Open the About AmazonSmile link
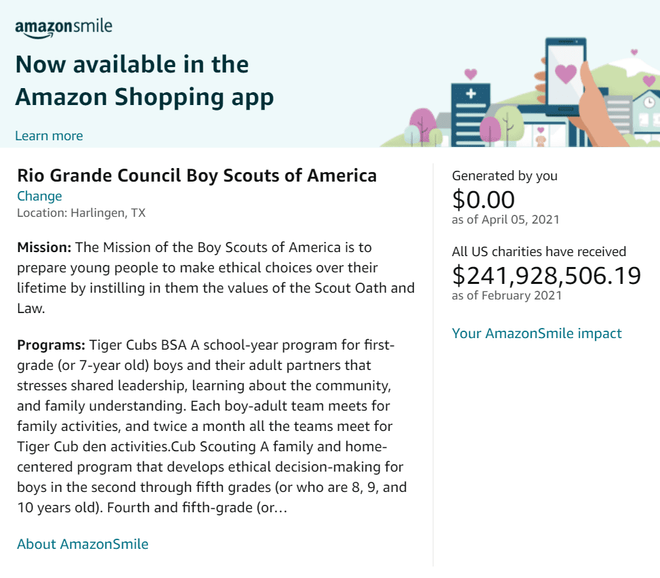Screen dimensions: 660x578 (83, 544)
